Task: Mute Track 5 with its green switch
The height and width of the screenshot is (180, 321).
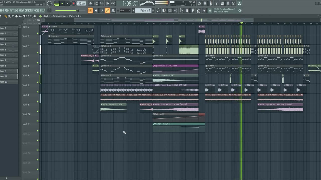Action: [x=38, y=72]
